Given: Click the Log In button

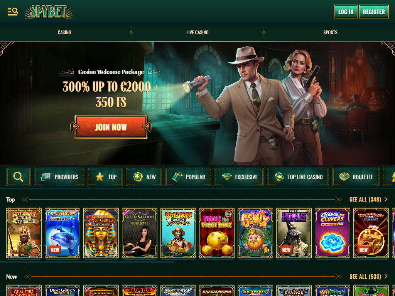Looking at the screenshot, I should pos(346,12).
